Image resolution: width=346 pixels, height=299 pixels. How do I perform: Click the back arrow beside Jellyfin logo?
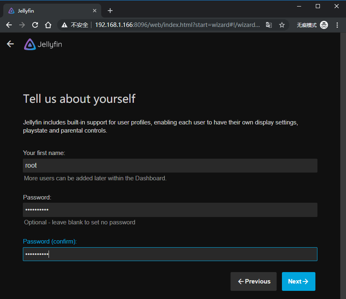[x=10, y=44]
